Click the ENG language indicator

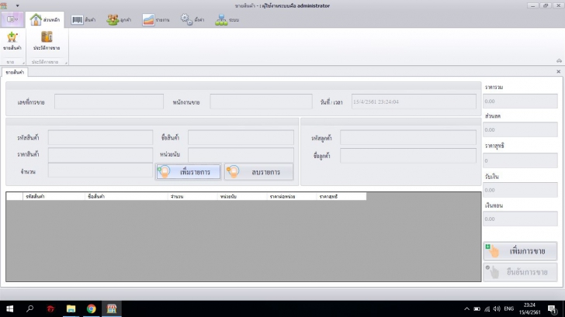coord(509,308)
